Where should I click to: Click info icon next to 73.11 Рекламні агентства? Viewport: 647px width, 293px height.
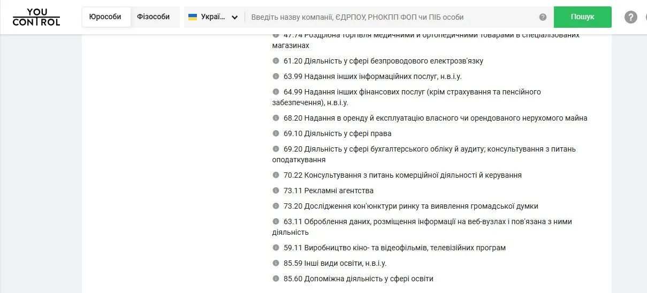[x=276, y=191]
